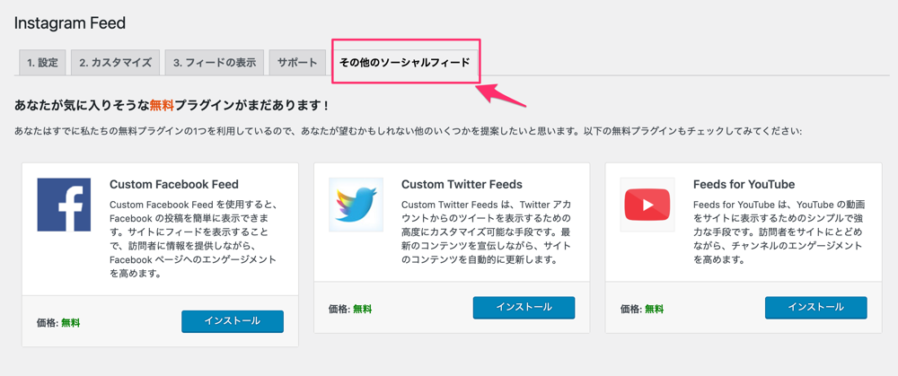The image size is (898, 376).
Task: Click the YouTube play logo icon
Action: (x=647, y=205)
